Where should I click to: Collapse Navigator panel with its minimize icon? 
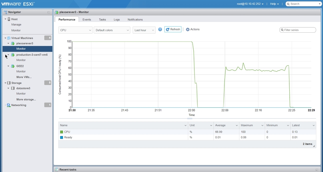tap(49, 12)
